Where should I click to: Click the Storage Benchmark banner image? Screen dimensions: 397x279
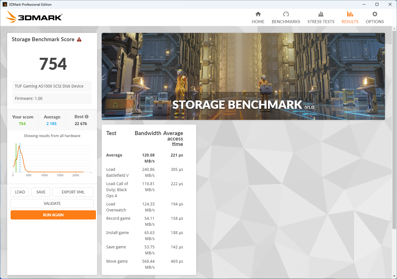coord(243,76)
